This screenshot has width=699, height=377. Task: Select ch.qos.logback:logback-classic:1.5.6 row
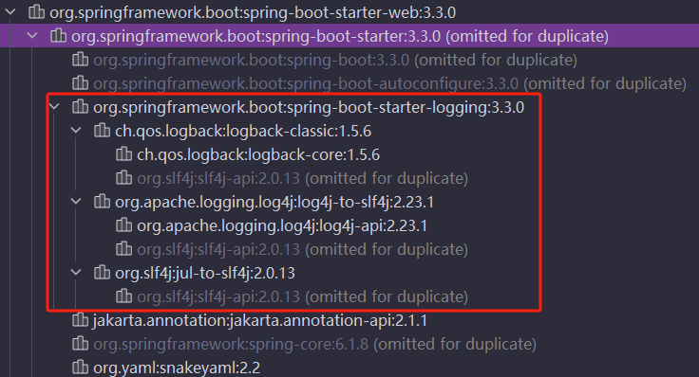(x=243, y=131)
